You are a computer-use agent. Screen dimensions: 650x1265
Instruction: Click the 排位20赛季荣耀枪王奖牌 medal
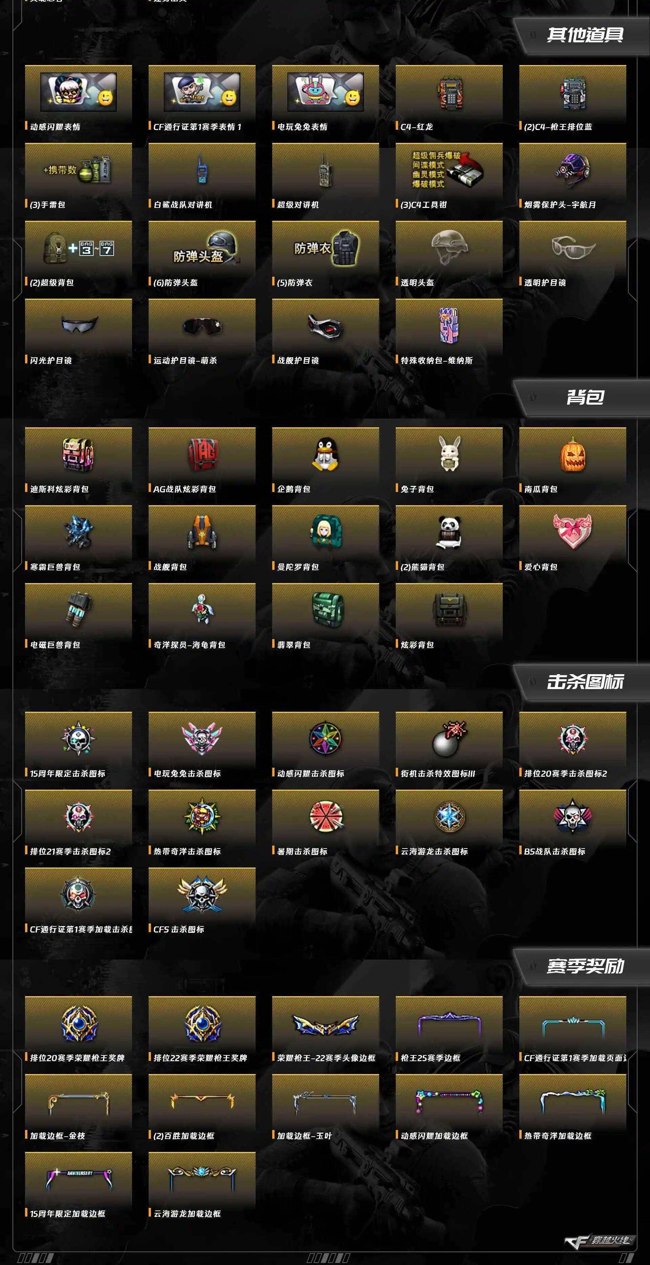pyautogui.click(x=79, y=1023)
